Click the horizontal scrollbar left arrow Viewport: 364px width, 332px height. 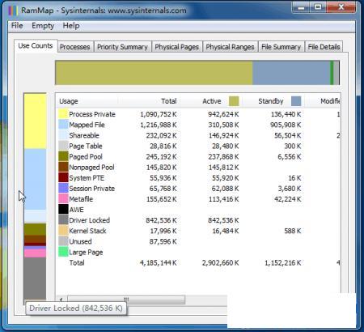click(61, 300)
